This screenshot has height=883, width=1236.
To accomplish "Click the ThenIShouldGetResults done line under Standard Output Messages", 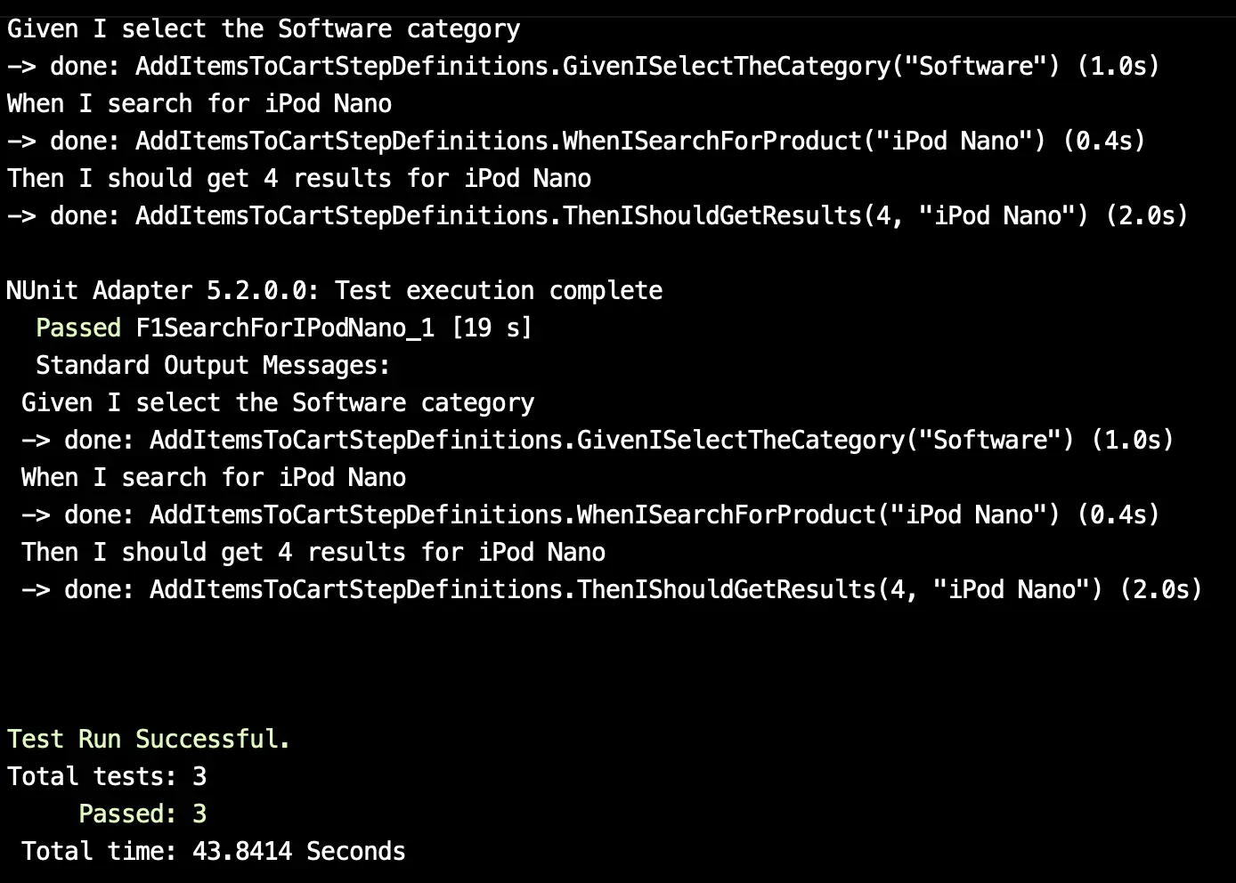I will [612, 589].
